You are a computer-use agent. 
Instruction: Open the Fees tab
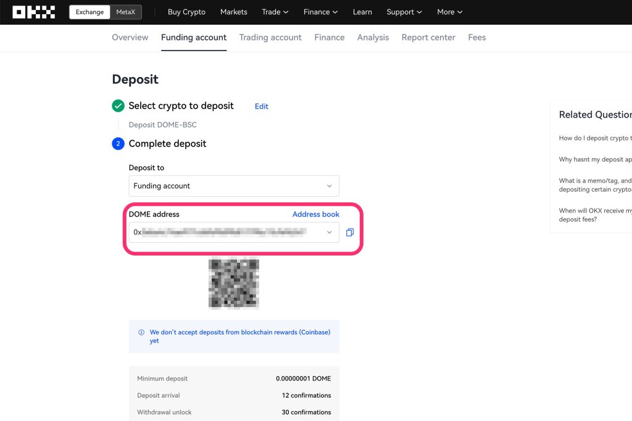[x=476, y=38]
